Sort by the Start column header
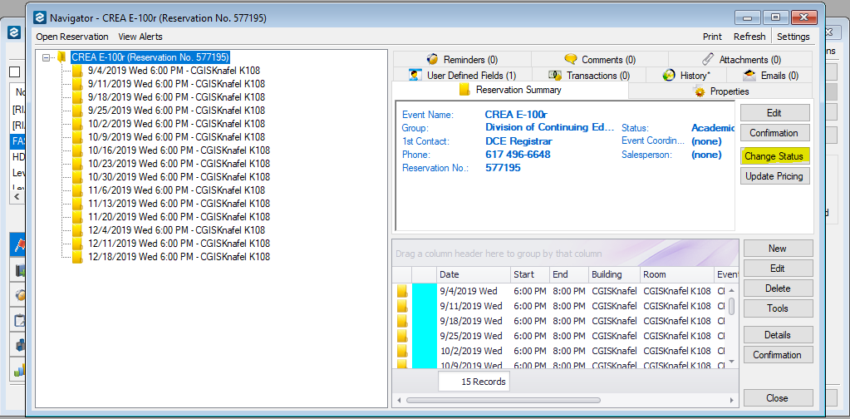The height and width of the screenshot is (419, 850). coord(530,275)
